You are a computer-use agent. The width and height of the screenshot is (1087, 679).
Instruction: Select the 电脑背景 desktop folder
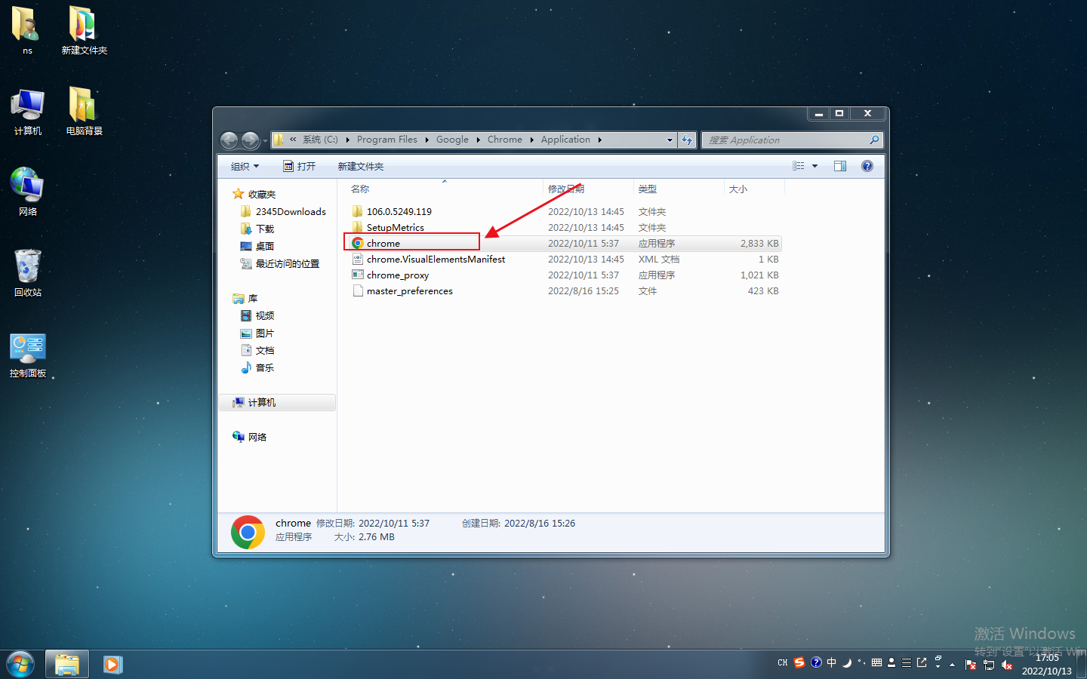83,105
